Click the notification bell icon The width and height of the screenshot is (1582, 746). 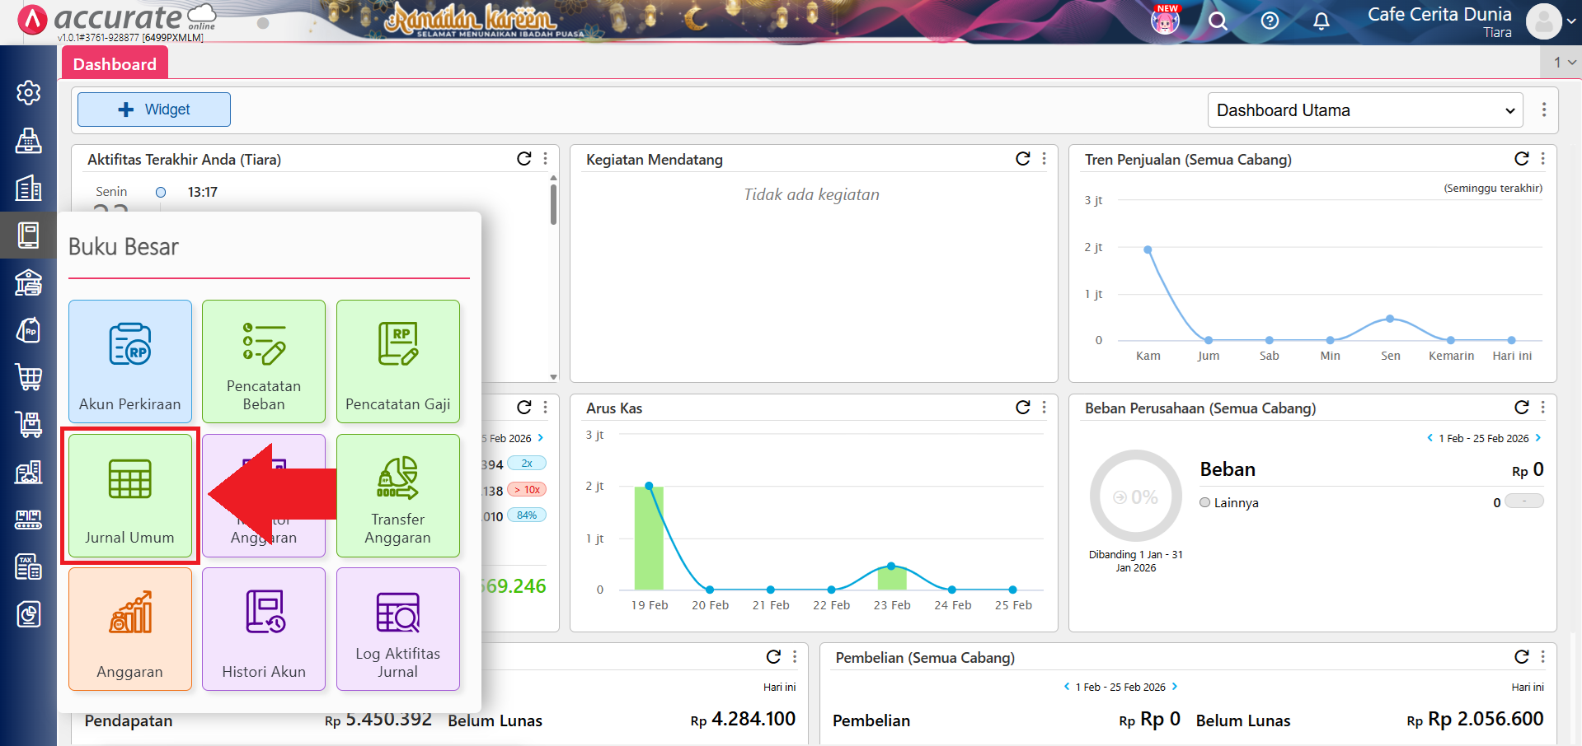pos(1321,21)
